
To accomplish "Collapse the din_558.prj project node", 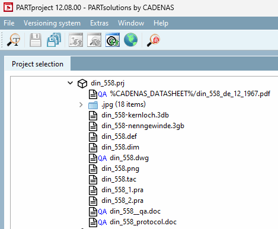I will pyautogui.click(x=70, y=83).
